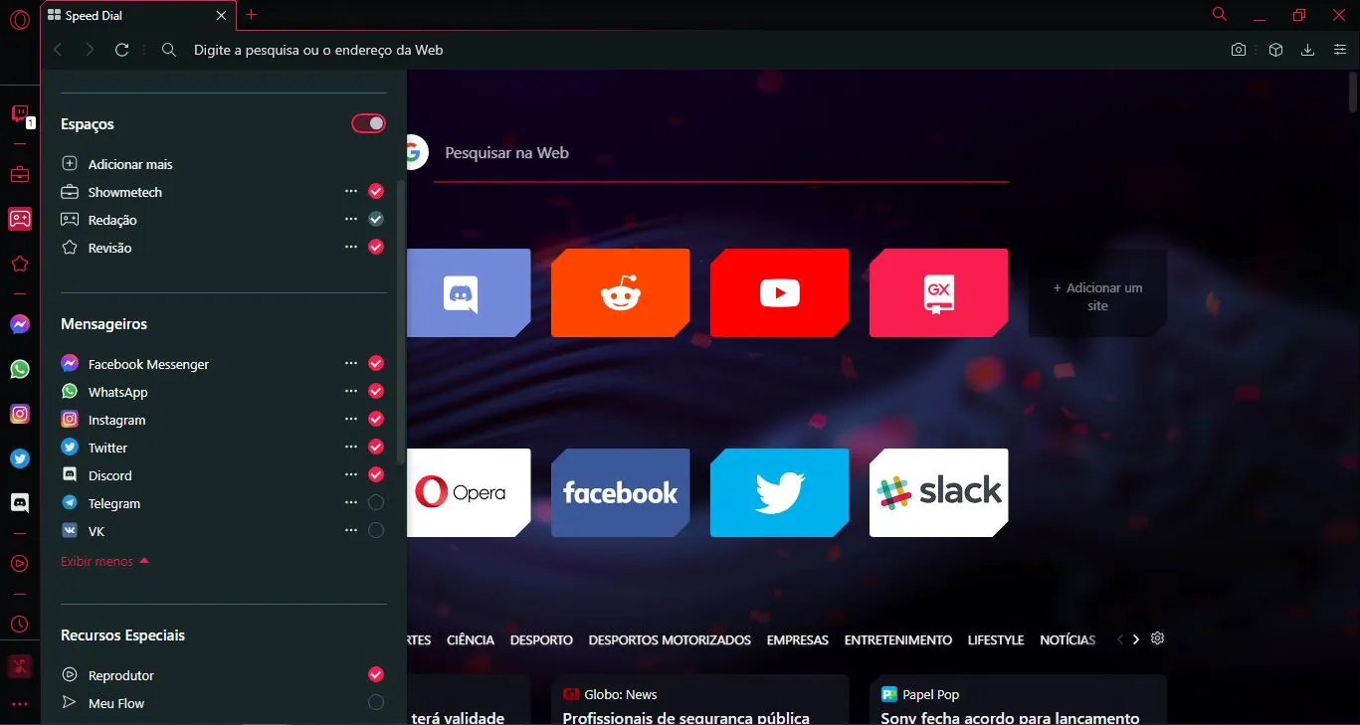This screenshot has width=1360, height=725.
Task: Uncheck the Reprodutor checkbox
Action: coord(376,674)
